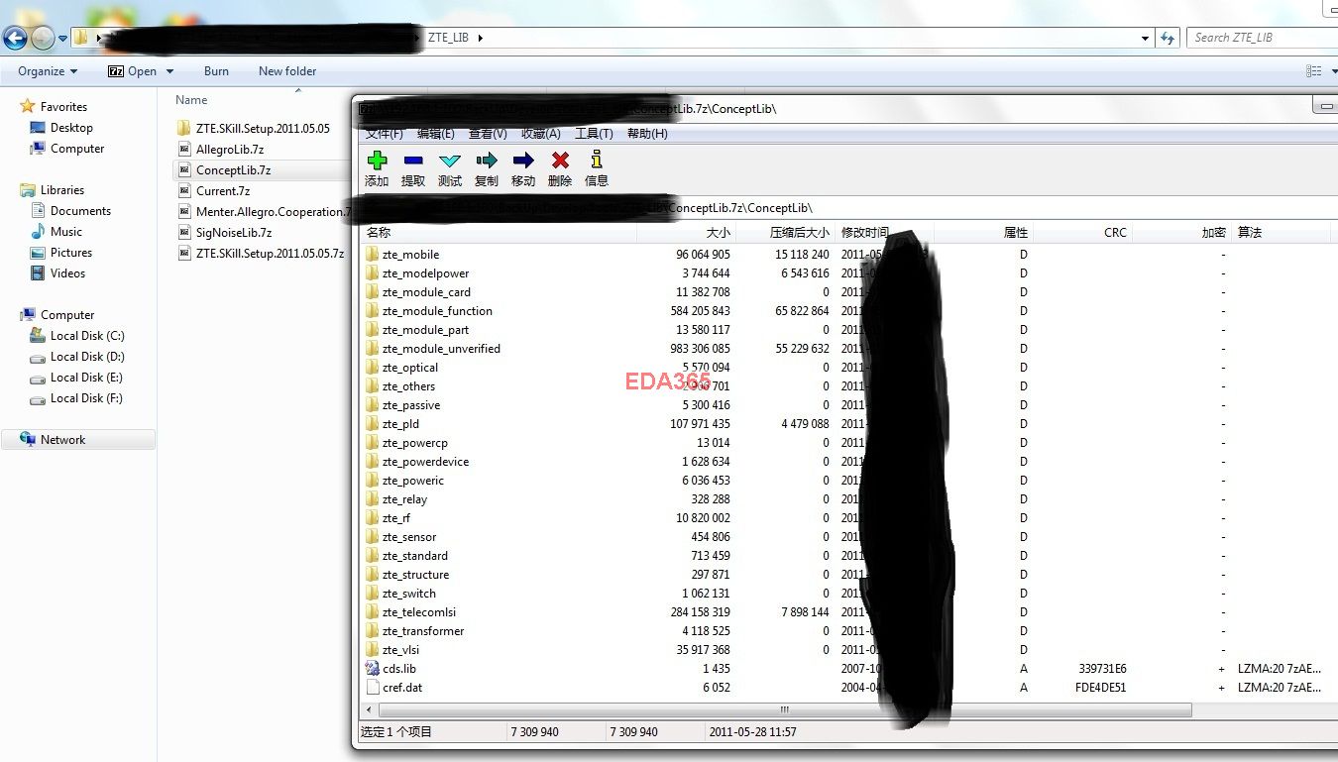Click the breadcrumb arrow after ZTE_LIB
1338x762 pixels.
click(482, 38)
